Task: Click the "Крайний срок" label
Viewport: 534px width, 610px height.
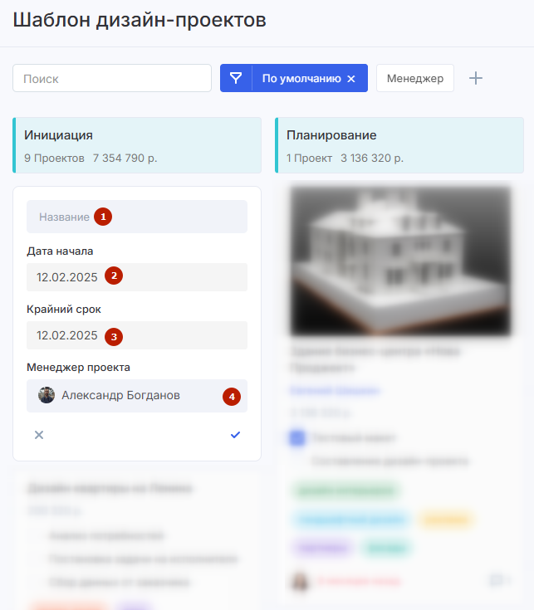Action: (x=64, y=309)
